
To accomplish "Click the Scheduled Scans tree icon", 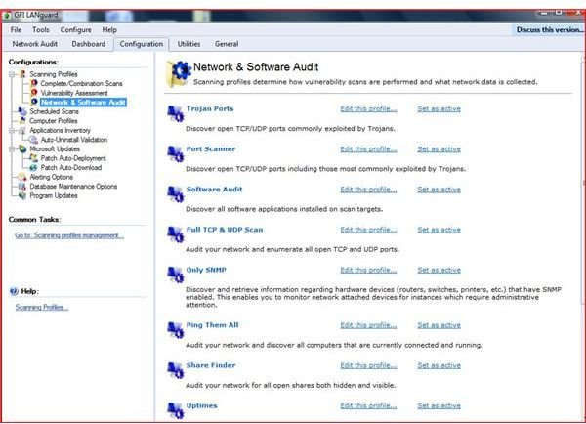I will coord(22,111).
